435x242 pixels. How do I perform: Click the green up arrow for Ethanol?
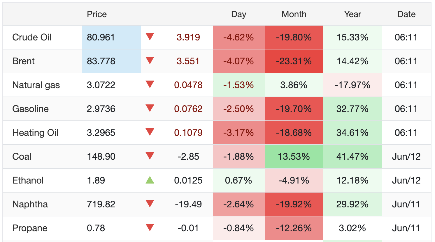(x=150, y=180)
